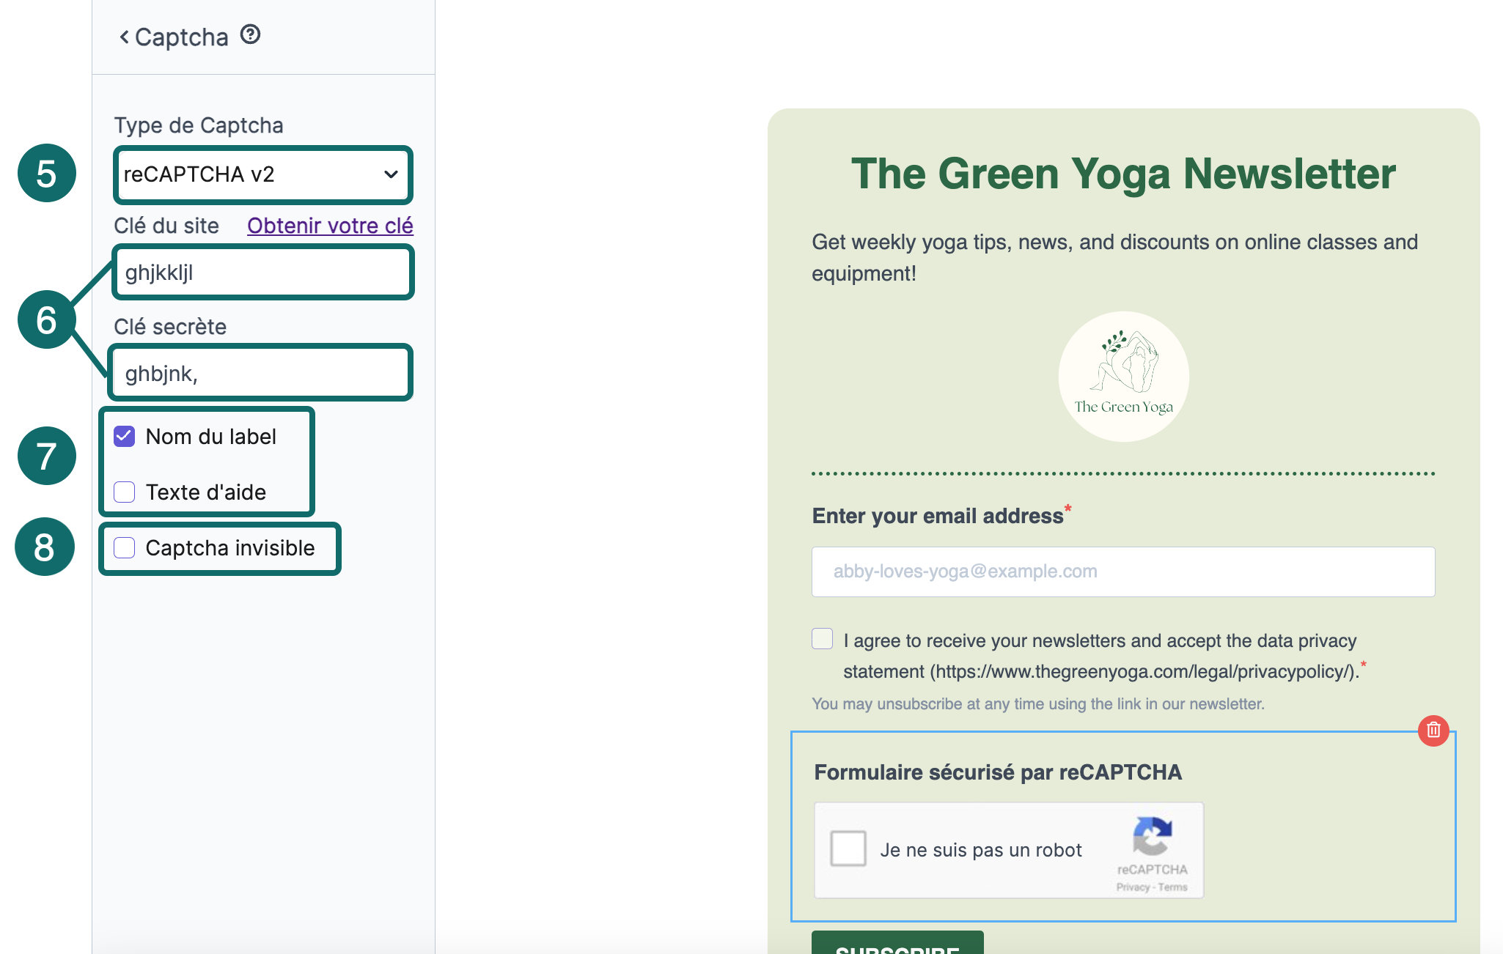Uncheck the Nom du label checkbox
The image size is (1503, 954).
125,437
